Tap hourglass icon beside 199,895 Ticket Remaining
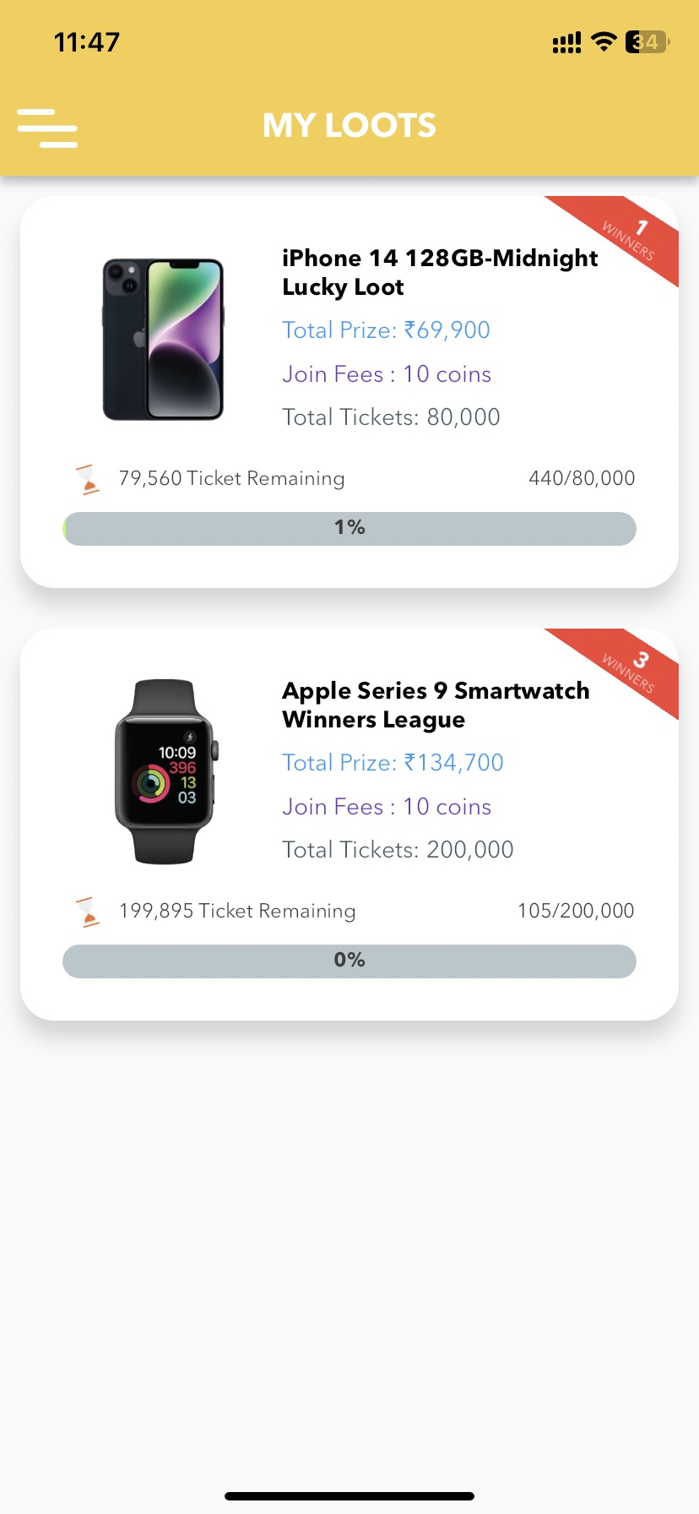 (87, 912)
